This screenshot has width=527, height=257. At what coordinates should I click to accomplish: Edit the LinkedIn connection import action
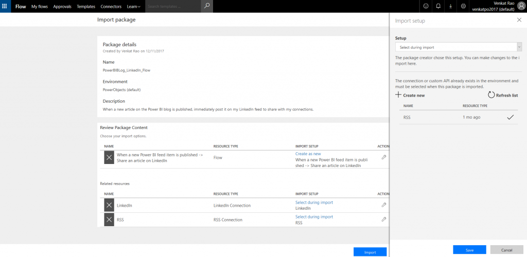click(x=383, y=205)
